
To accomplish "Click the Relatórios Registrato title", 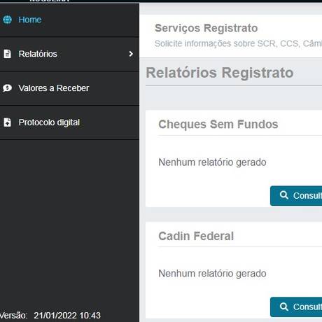I will click(220, 73).
